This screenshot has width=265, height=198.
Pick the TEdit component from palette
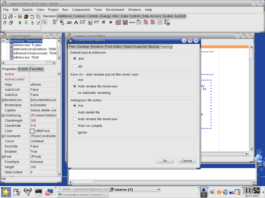(83, 22)
